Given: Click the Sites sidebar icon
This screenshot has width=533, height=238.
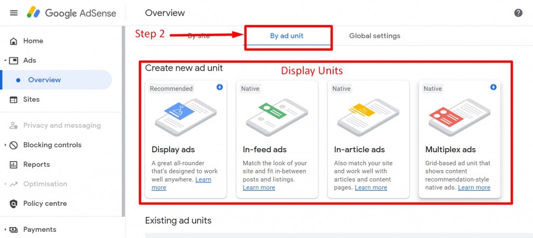Looking at the screenshot, I should pyautogui.click(x=14, y=99).
